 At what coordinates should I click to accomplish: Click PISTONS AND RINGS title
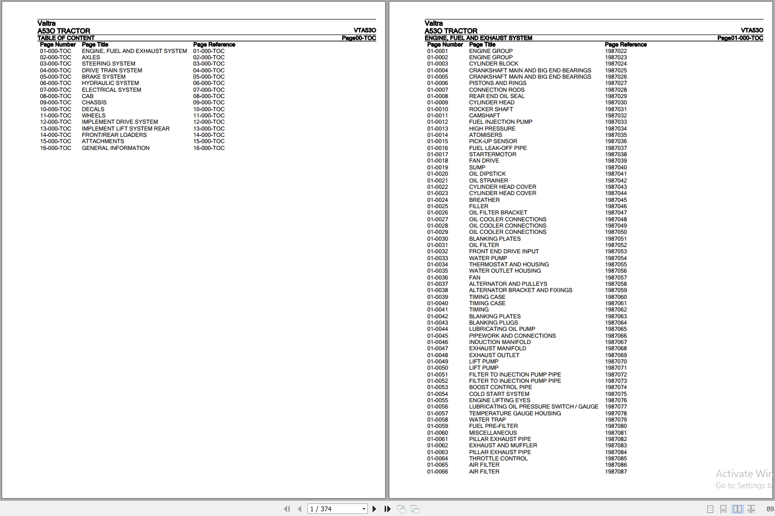coord(497,83)
